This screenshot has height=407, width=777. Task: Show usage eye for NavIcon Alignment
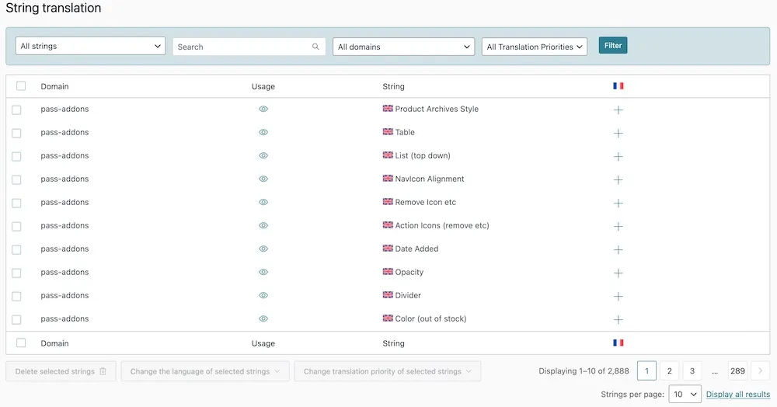click(x=263, y=179)
